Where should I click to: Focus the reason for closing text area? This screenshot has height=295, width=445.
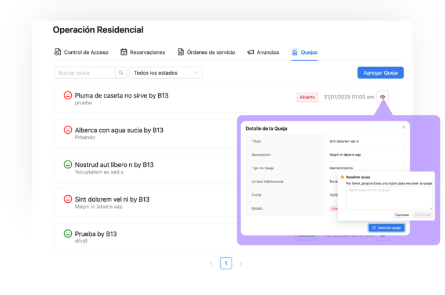click(x=389, y=198)
